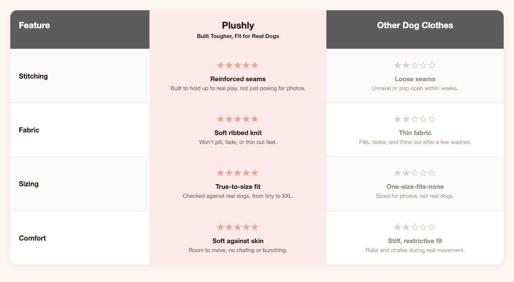Viewport: 514px width, 282px height.
Task: Click the Plushly Stitching five-star rating
Action: (238, 65)
